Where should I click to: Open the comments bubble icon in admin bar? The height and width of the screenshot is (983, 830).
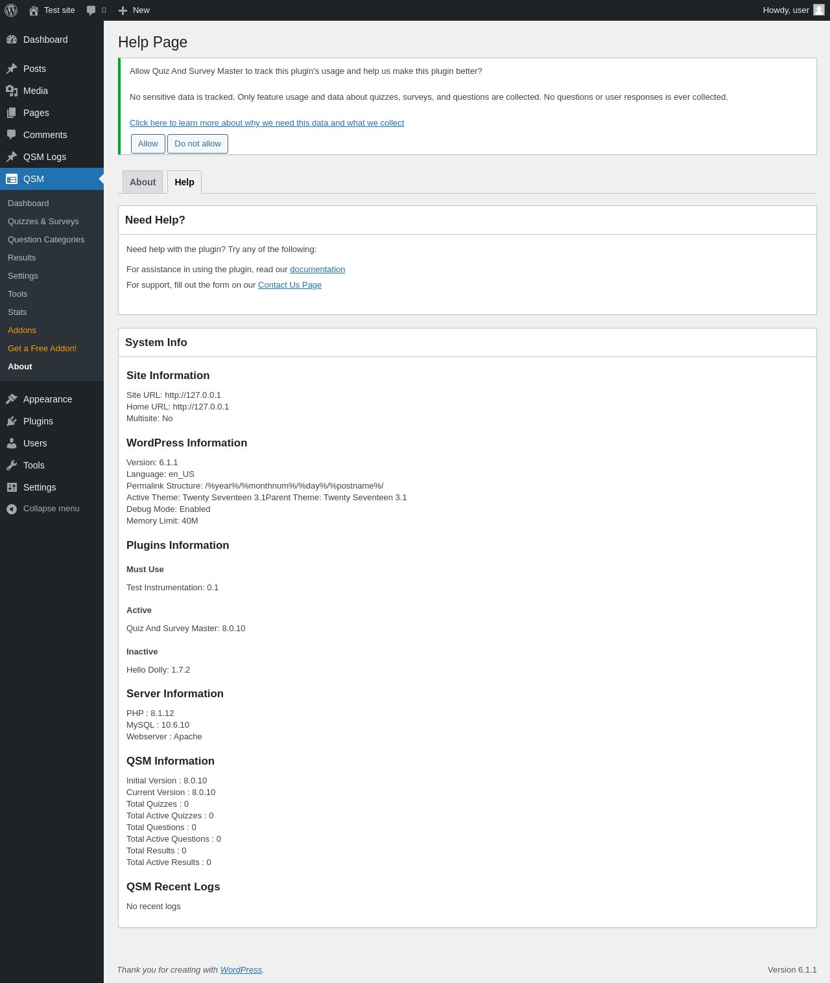tap(91, 10)
